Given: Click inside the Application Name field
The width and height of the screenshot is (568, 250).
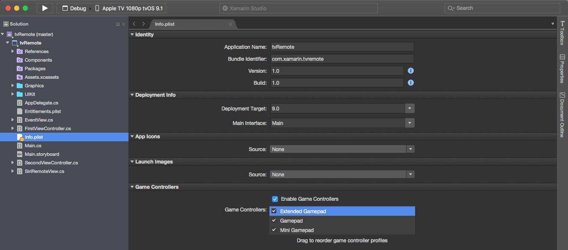Looking at the screenshot, I should point(341,47).
